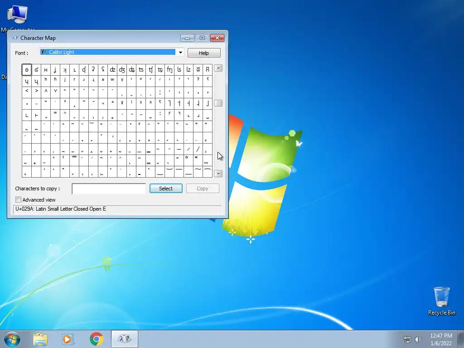Click the lz digraph glyph

pos(188,70)
